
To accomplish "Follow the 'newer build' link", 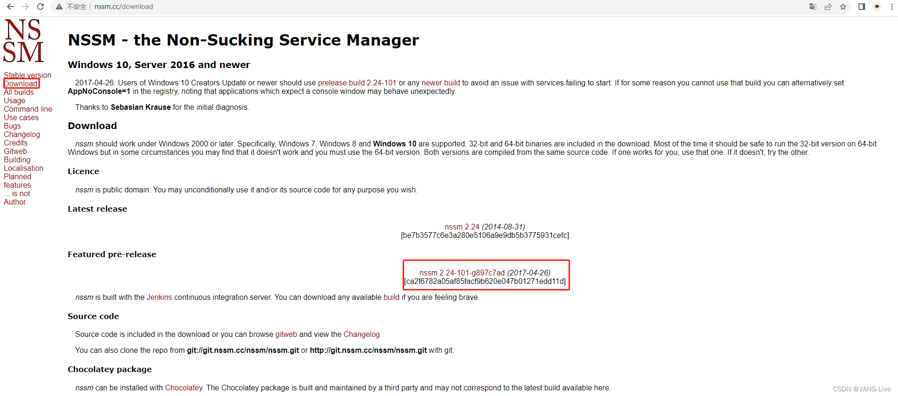I will [441, 83].
